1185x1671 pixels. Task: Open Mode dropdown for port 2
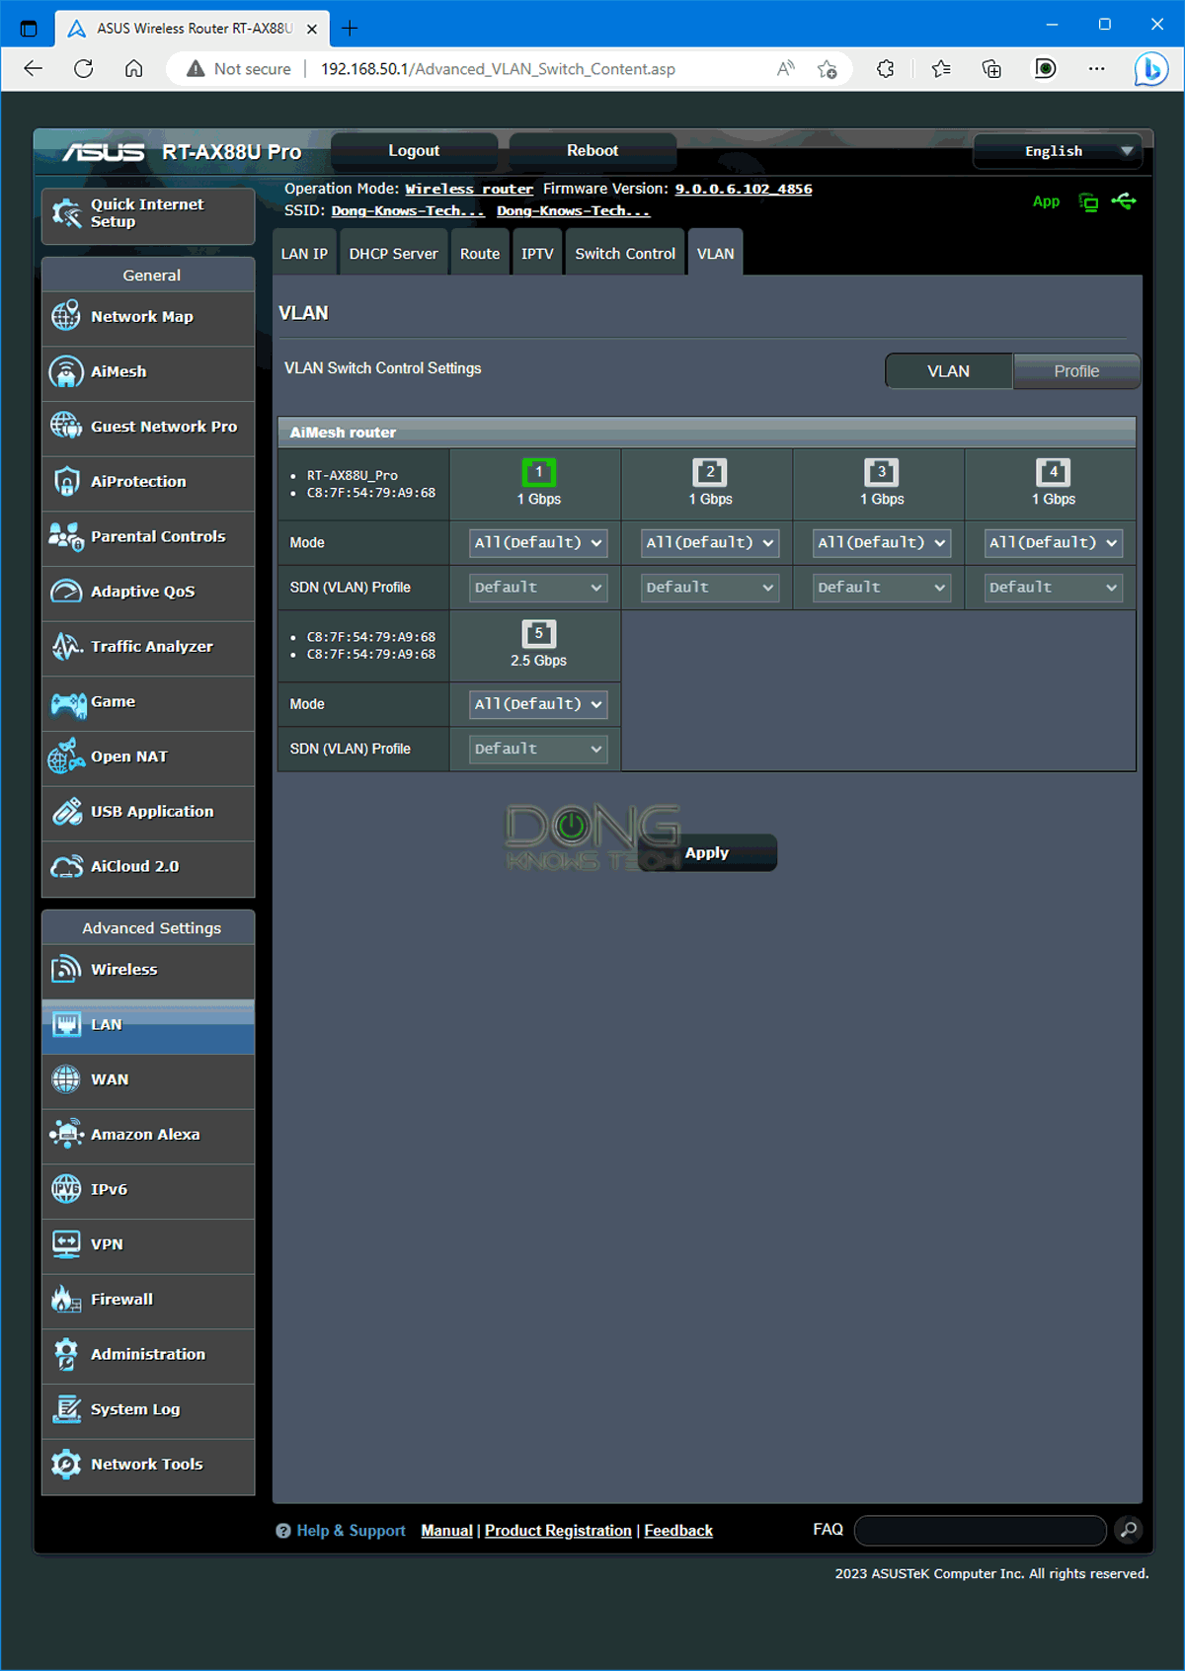coord(710,543)
